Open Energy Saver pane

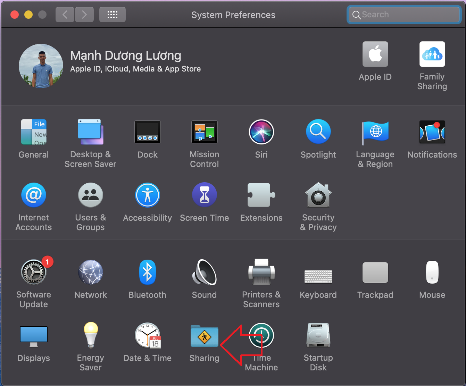click(x=91, y=335)
